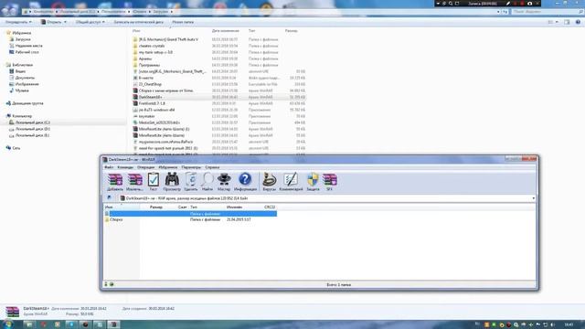Screen dimensions: 585x329
Task: Open the Справка help menu in WinRAR
Action: 212,167
